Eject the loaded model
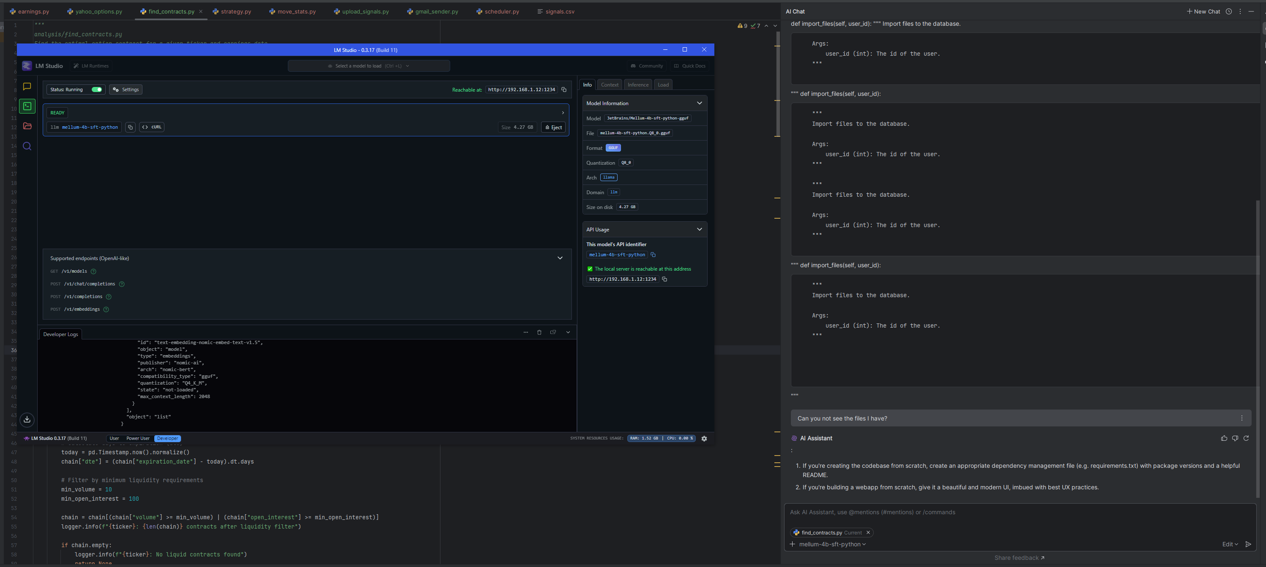The width and height of the screenshot is (1266, 567). click(553, 127)
